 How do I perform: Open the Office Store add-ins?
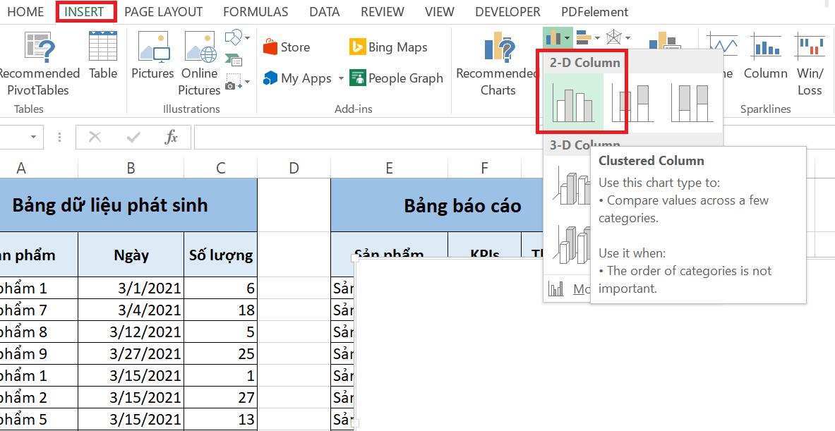286,47
